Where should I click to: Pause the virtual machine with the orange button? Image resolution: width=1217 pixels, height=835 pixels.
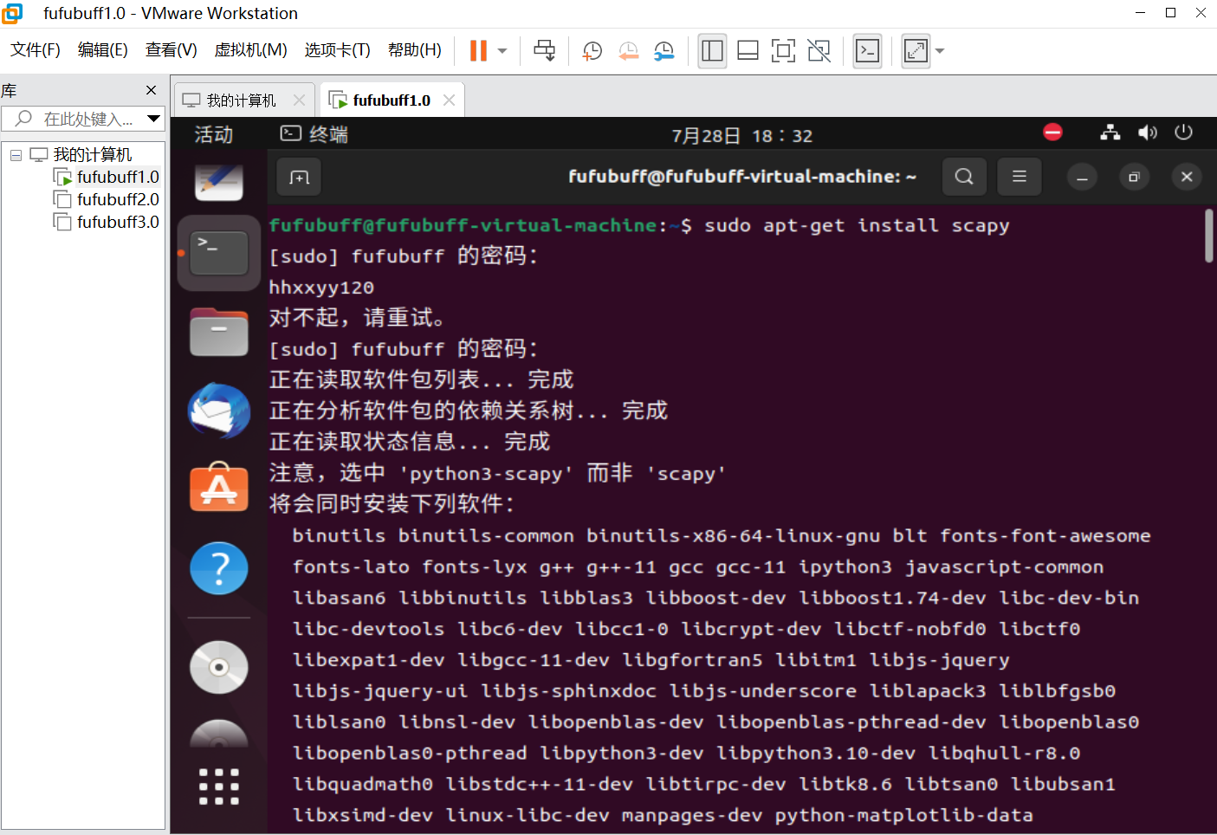478,51
